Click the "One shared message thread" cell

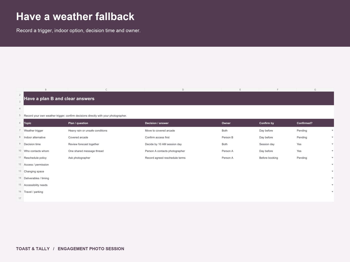(x=106, y=151)
